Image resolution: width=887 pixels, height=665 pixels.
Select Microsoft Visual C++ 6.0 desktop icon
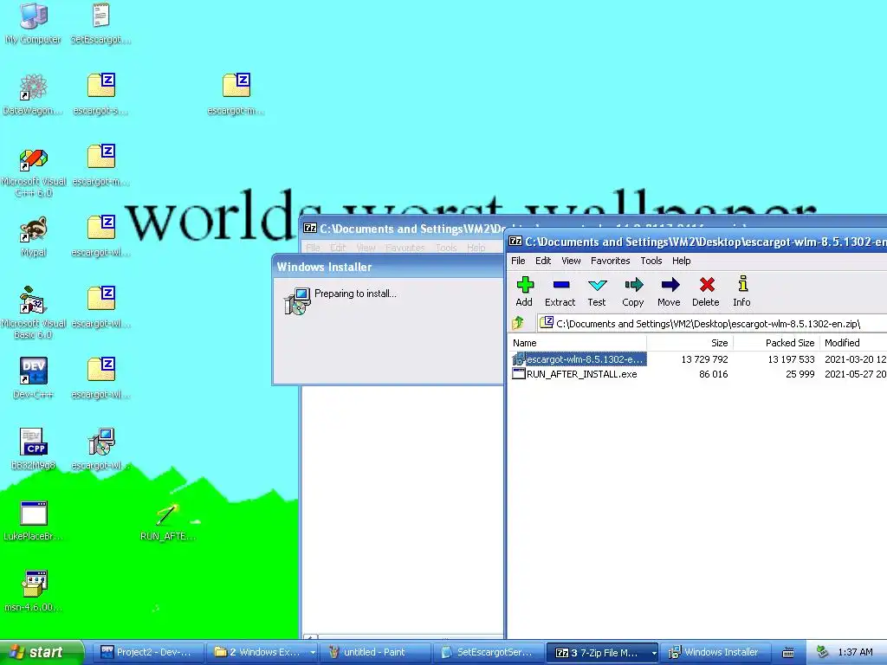34,171
